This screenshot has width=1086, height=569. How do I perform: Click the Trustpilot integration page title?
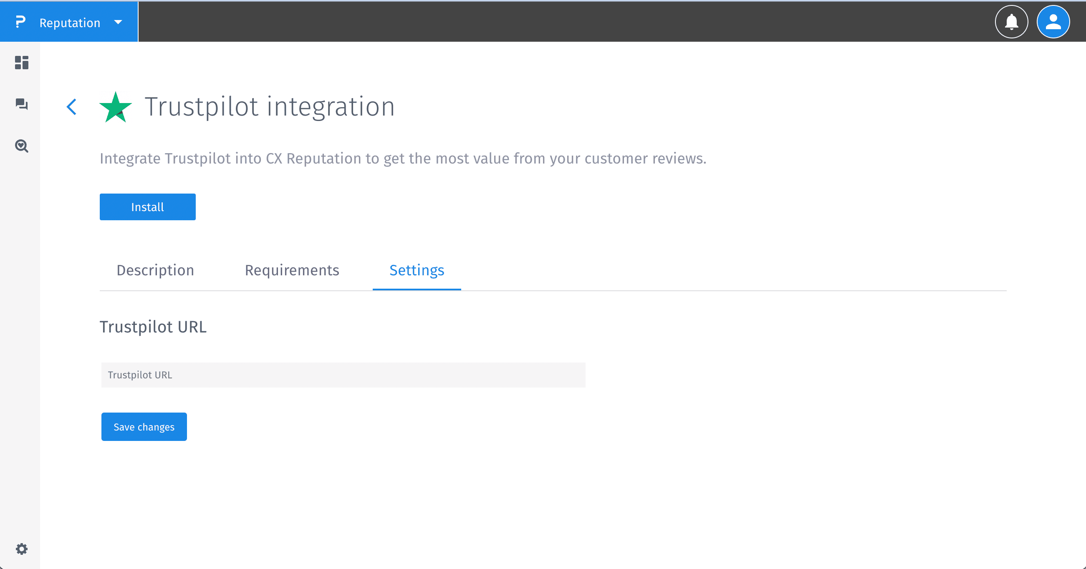pyautogui.click(x=270, y=106)
